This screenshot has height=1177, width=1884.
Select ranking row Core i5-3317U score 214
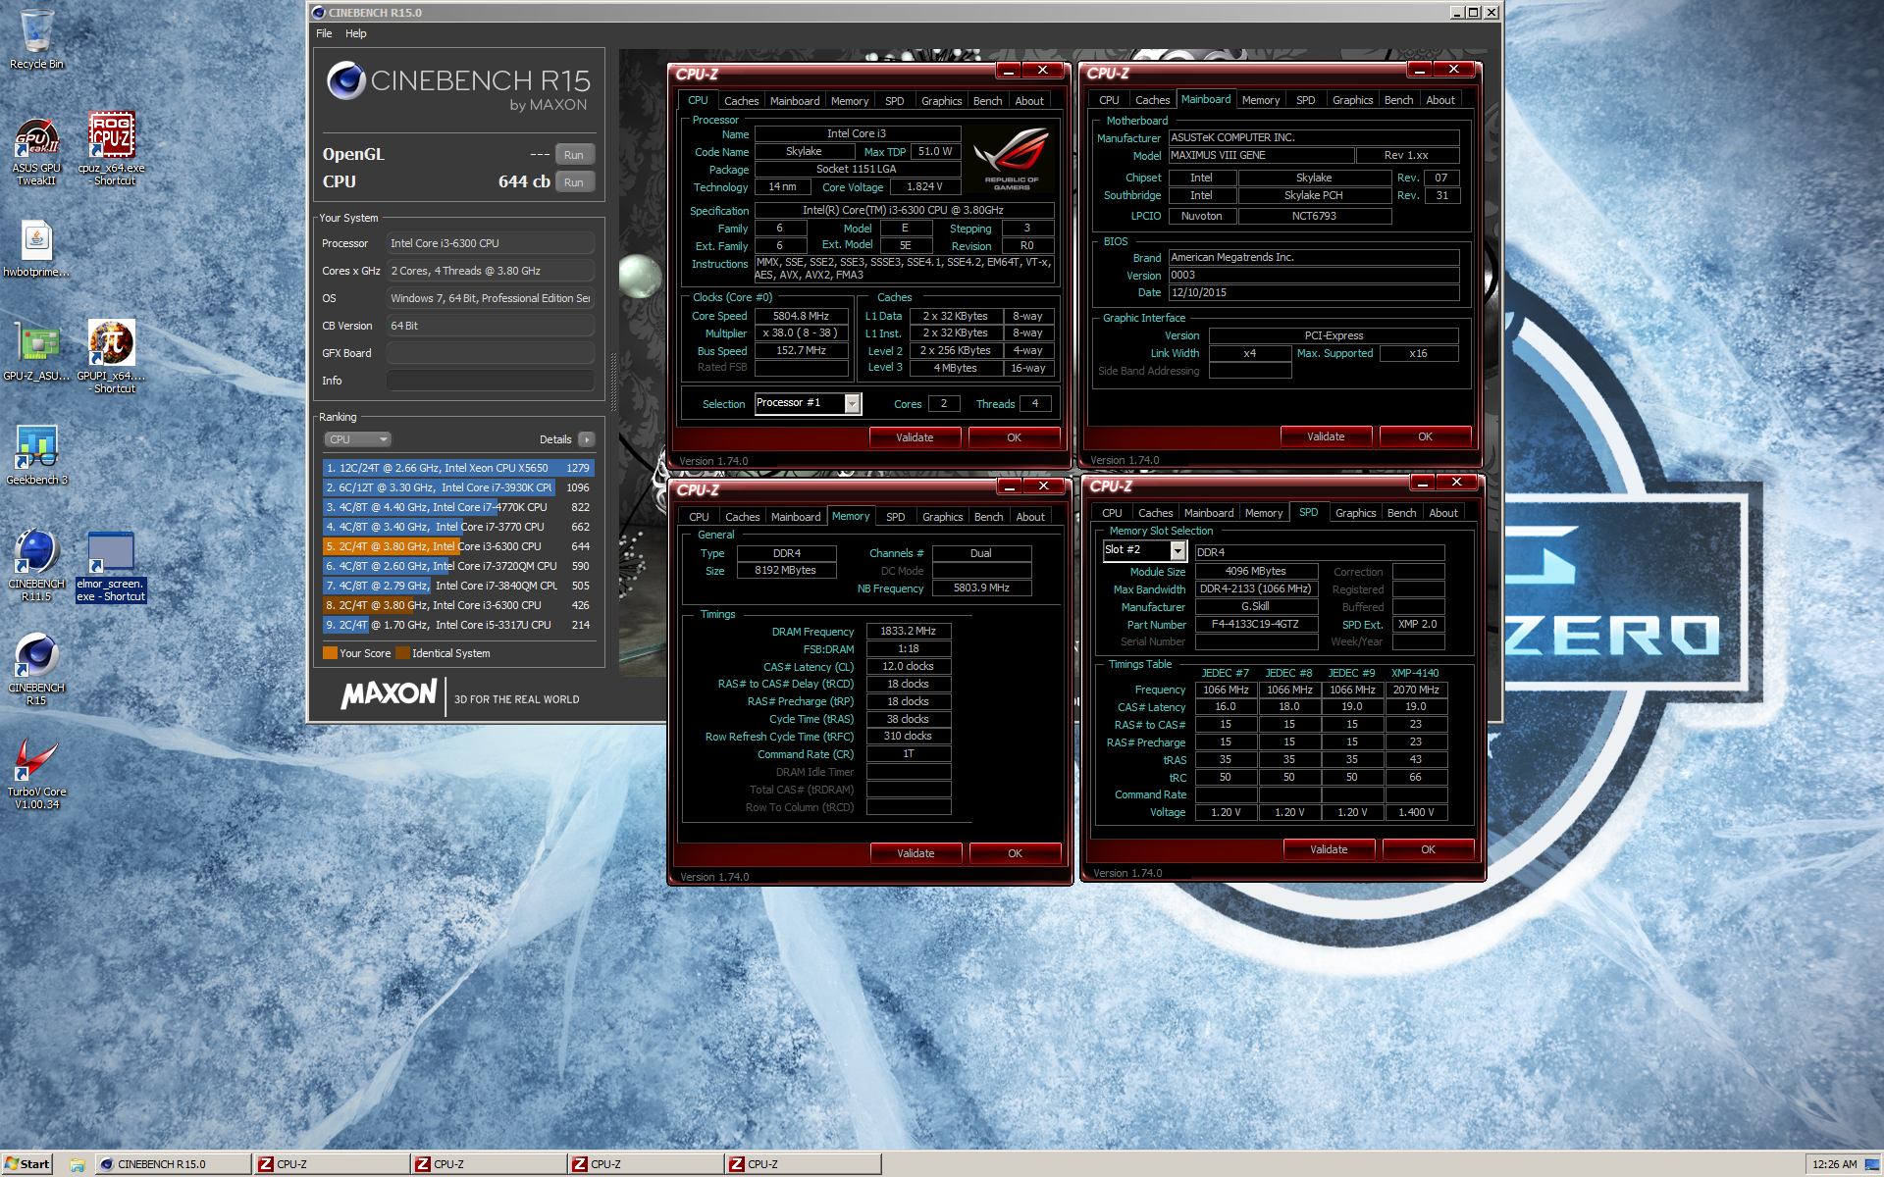pos(458,625)
